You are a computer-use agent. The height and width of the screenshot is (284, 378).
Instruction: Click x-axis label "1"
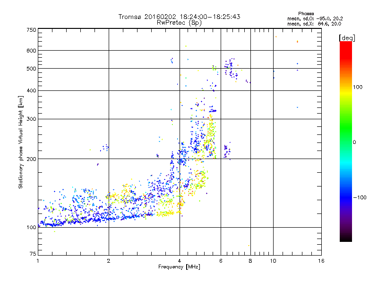click(38, 261)
